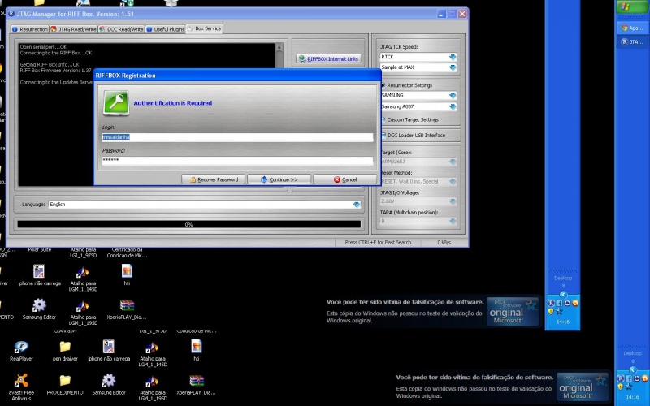Image resolution: width=650 pixels, height=406 pixels.
Task: Click into the Login input field
Action: 237,137
